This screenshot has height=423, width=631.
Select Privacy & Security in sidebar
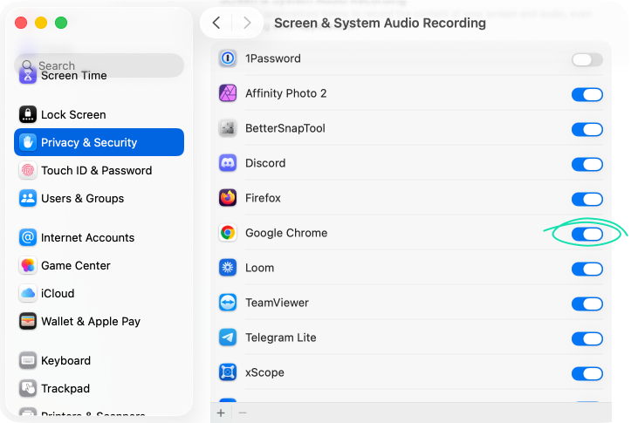coord(99,142)
